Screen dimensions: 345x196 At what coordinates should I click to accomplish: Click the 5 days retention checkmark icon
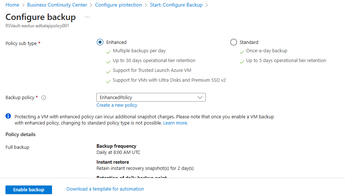point(242,61)
